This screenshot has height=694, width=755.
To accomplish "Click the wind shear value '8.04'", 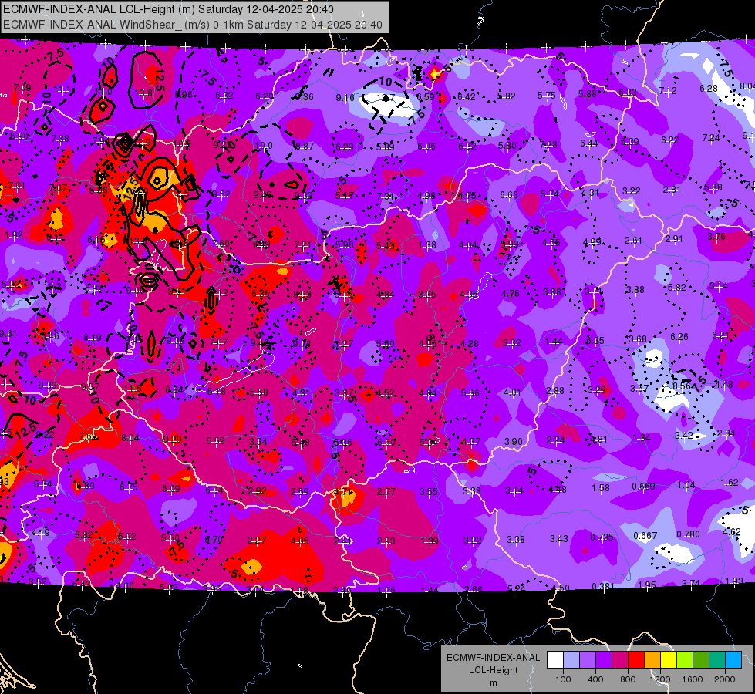I will [x=130, y=438].
